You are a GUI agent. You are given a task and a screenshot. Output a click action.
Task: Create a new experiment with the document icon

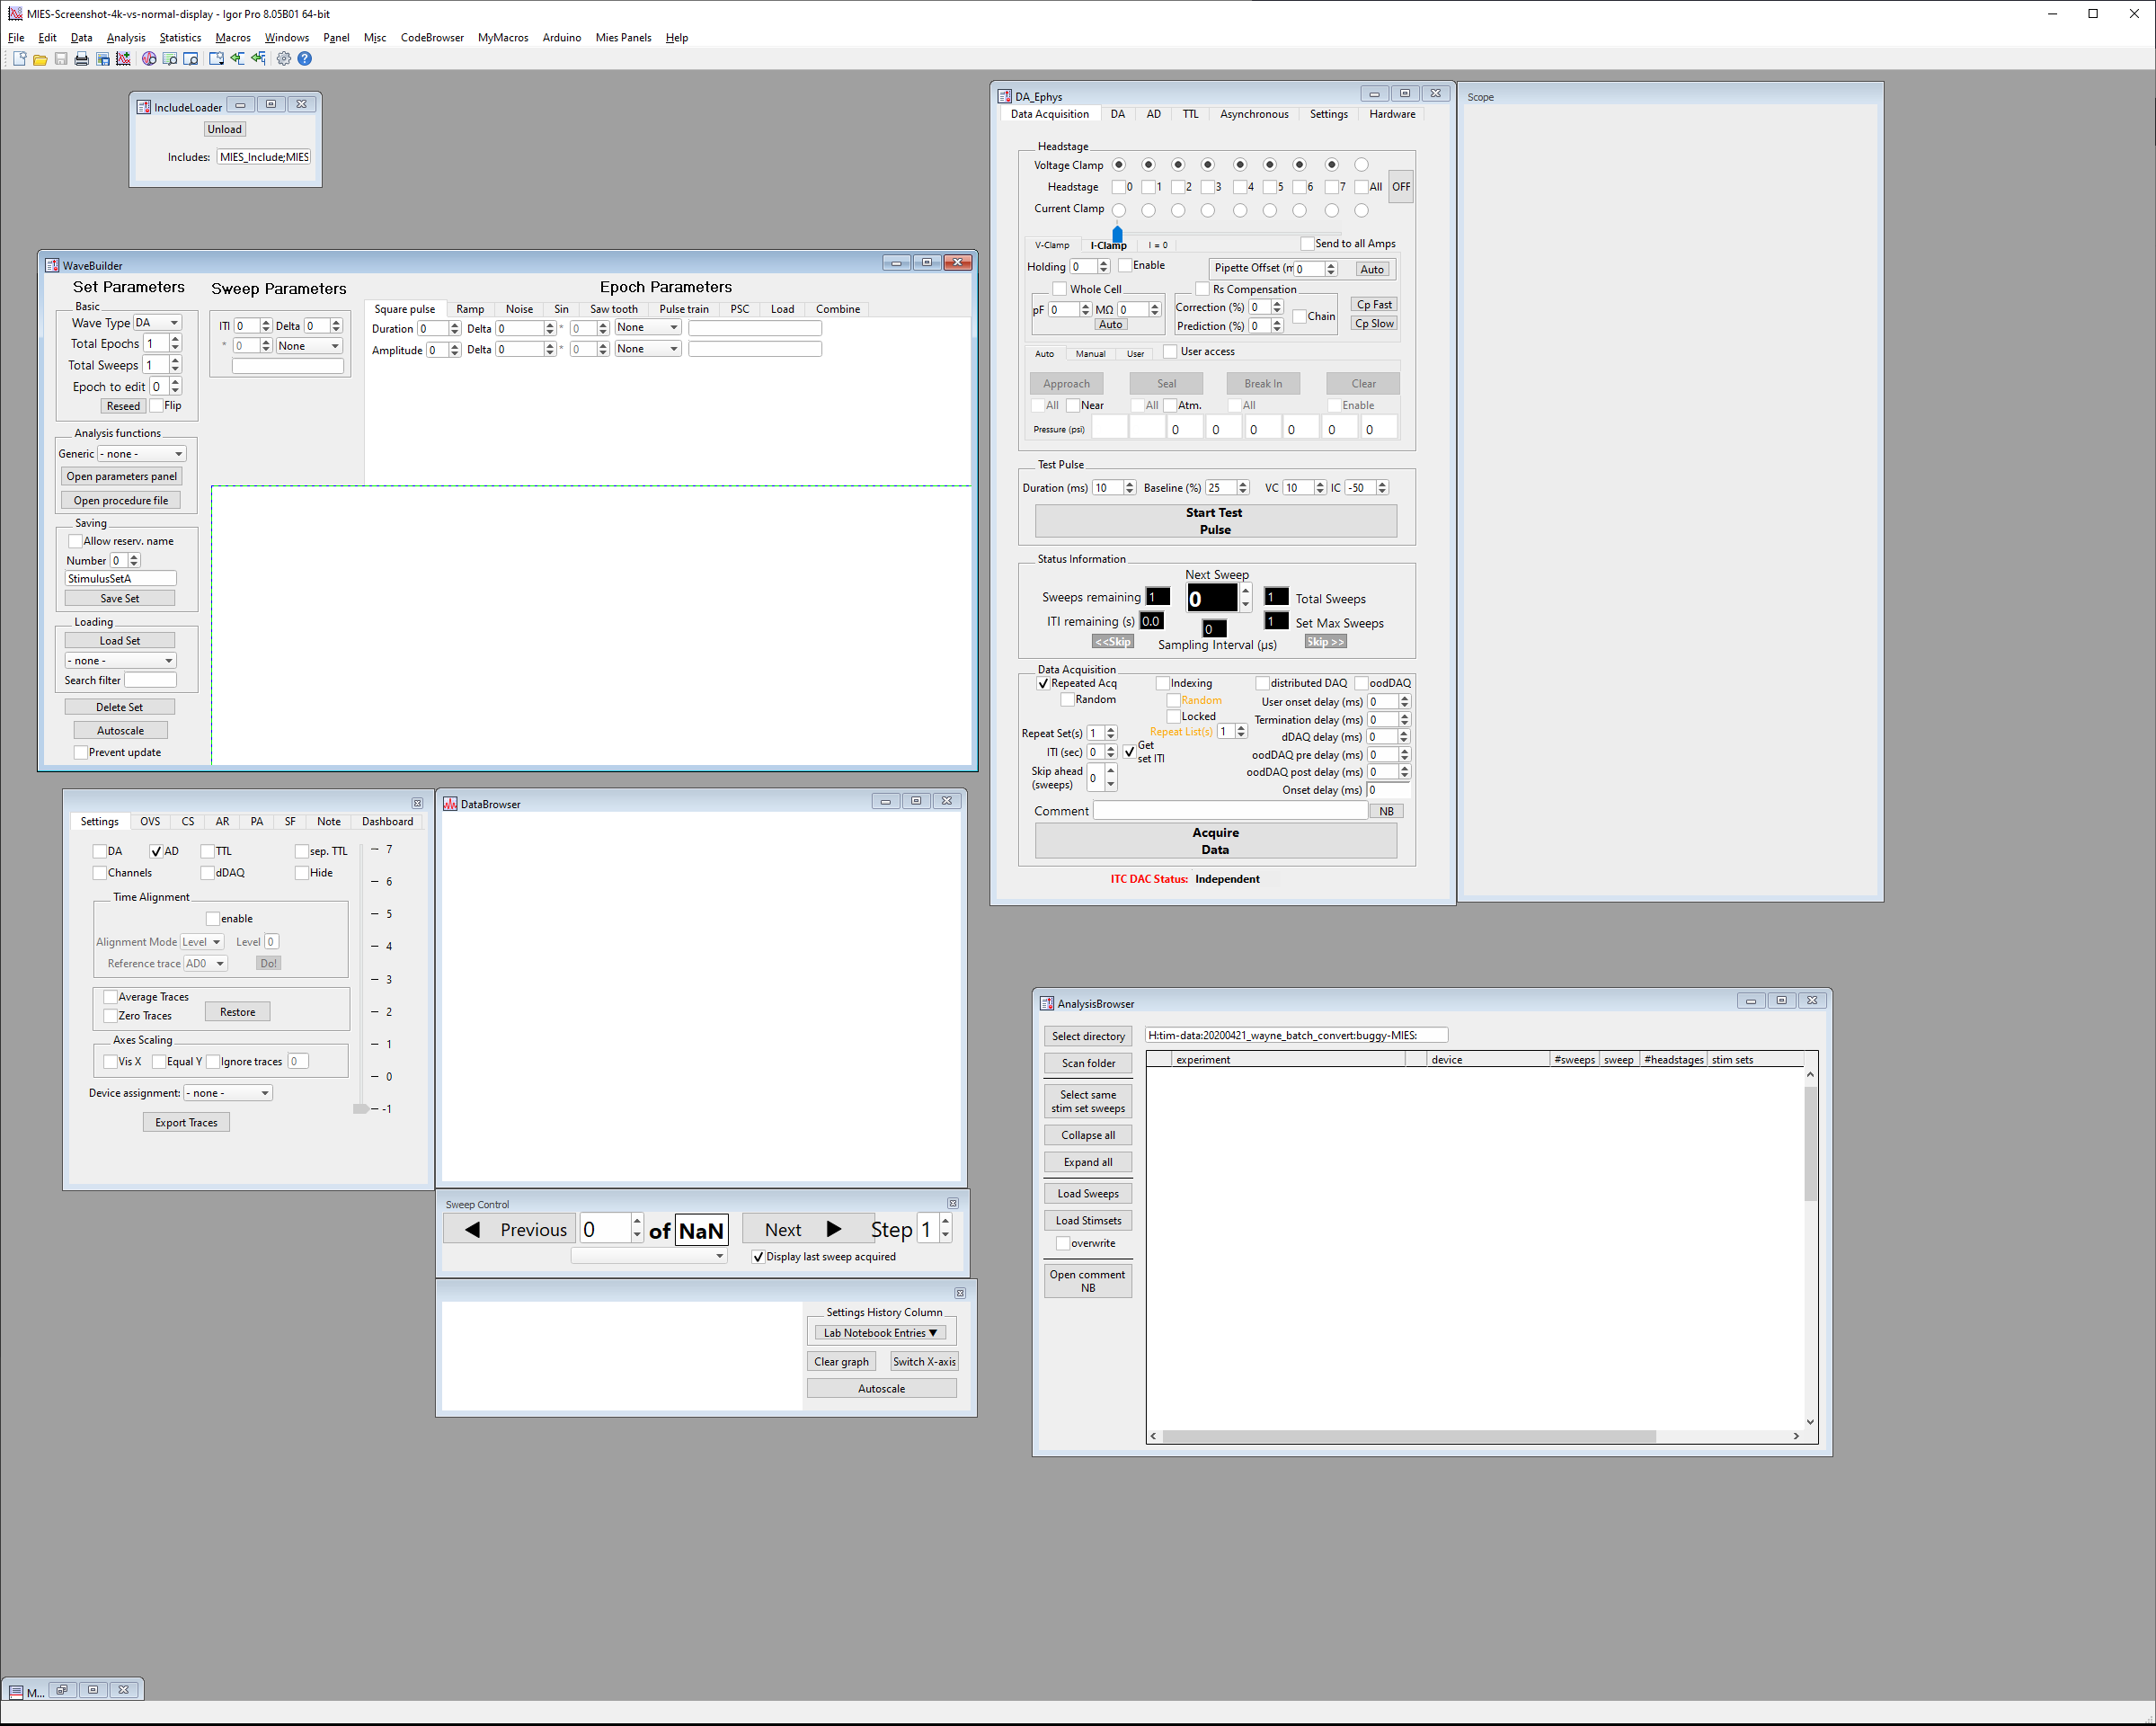coord(19,58)
